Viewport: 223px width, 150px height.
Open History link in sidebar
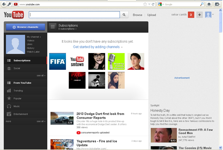point(30,48)
